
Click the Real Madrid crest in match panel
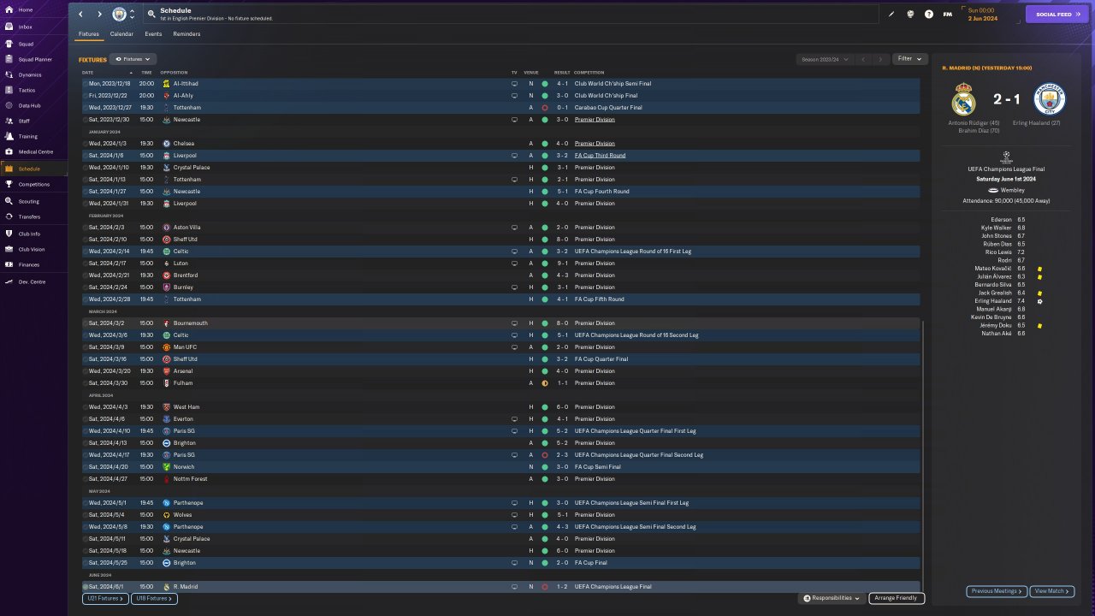click(964, 99)
